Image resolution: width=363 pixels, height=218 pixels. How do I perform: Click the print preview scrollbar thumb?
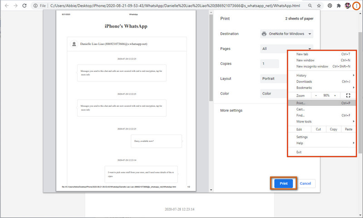point(211,58)
